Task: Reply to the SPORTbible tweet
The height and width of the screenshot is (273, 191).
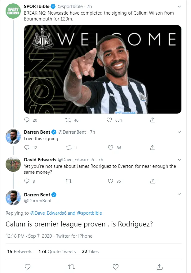Action: [x=27, y=120]
